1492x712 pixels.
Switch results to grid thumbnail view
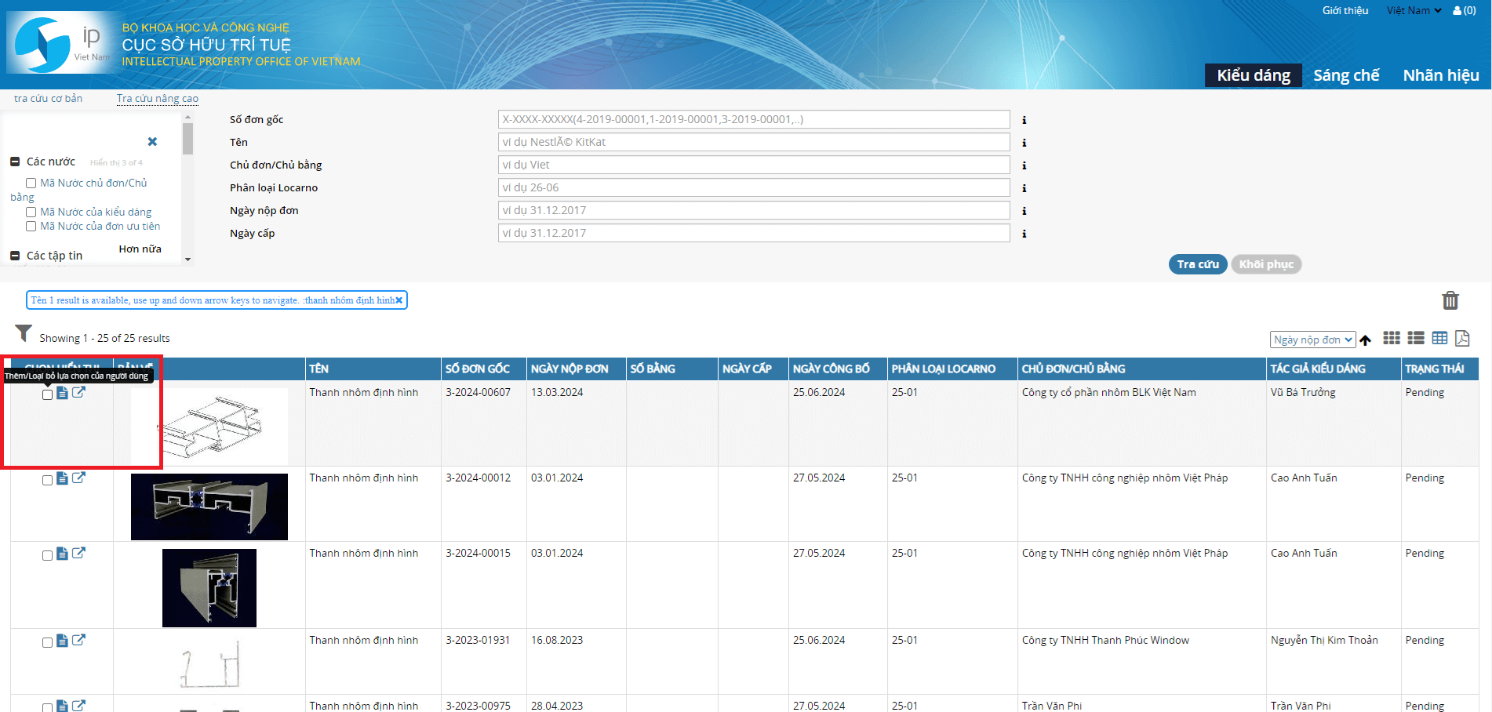click(x=1391, y=338)
